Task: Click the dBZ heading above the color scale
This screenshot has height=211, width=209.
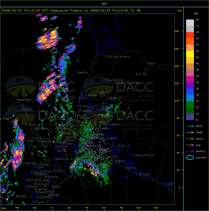Action: click(x=196, y=14)
